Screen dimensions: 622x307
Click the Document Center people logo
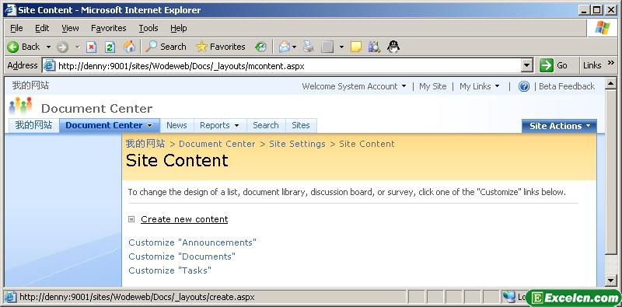[20, 106]
